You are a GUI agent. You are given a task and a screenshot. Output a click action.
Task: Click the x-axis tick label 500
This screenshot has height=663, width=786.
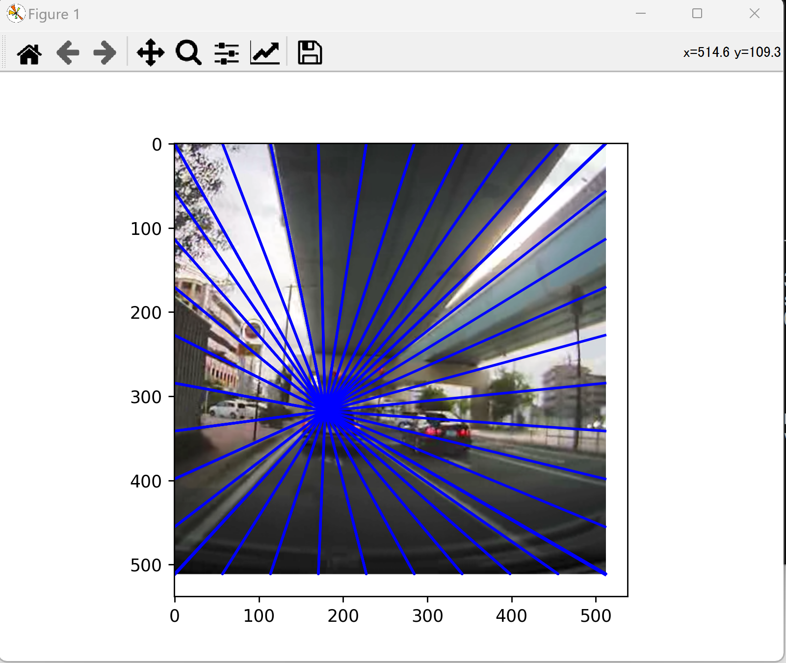596,616
